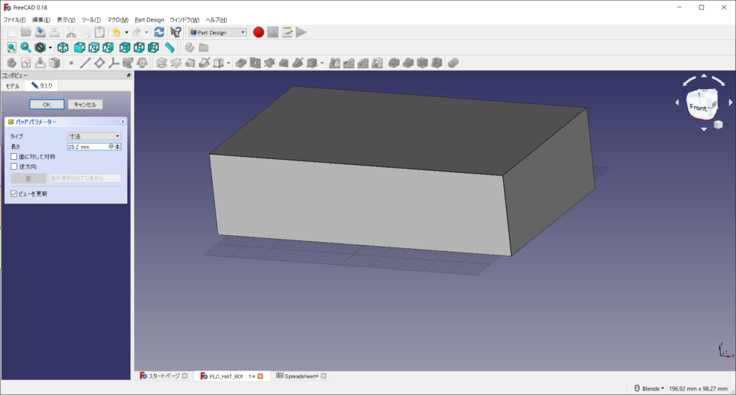736x395 pixels.
Task: Check the 逆方向 checkbox
Action: click(x=14, y=166)
